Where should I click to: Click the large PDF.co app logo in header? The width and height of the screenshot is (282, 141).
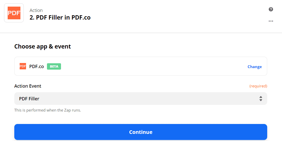(x=14, y=13)
